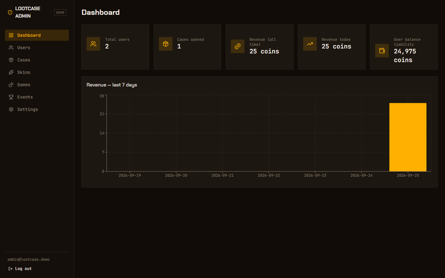Click the Users people icon in sidebar
The height and width of the screenshot is (278, 445).
click(11, 48)
